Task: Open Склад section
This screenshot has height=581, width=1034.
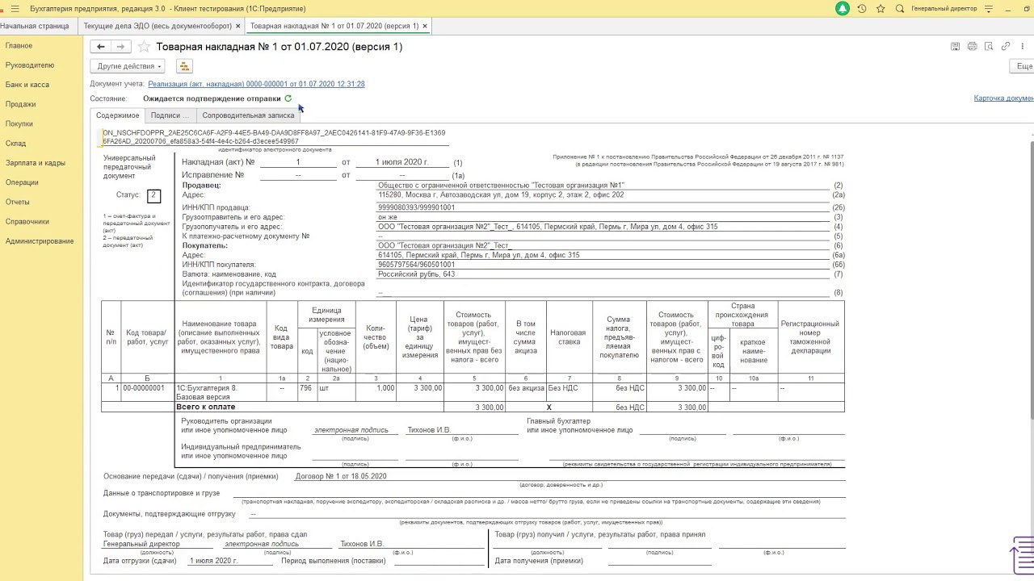Action: tap(16, 143)
